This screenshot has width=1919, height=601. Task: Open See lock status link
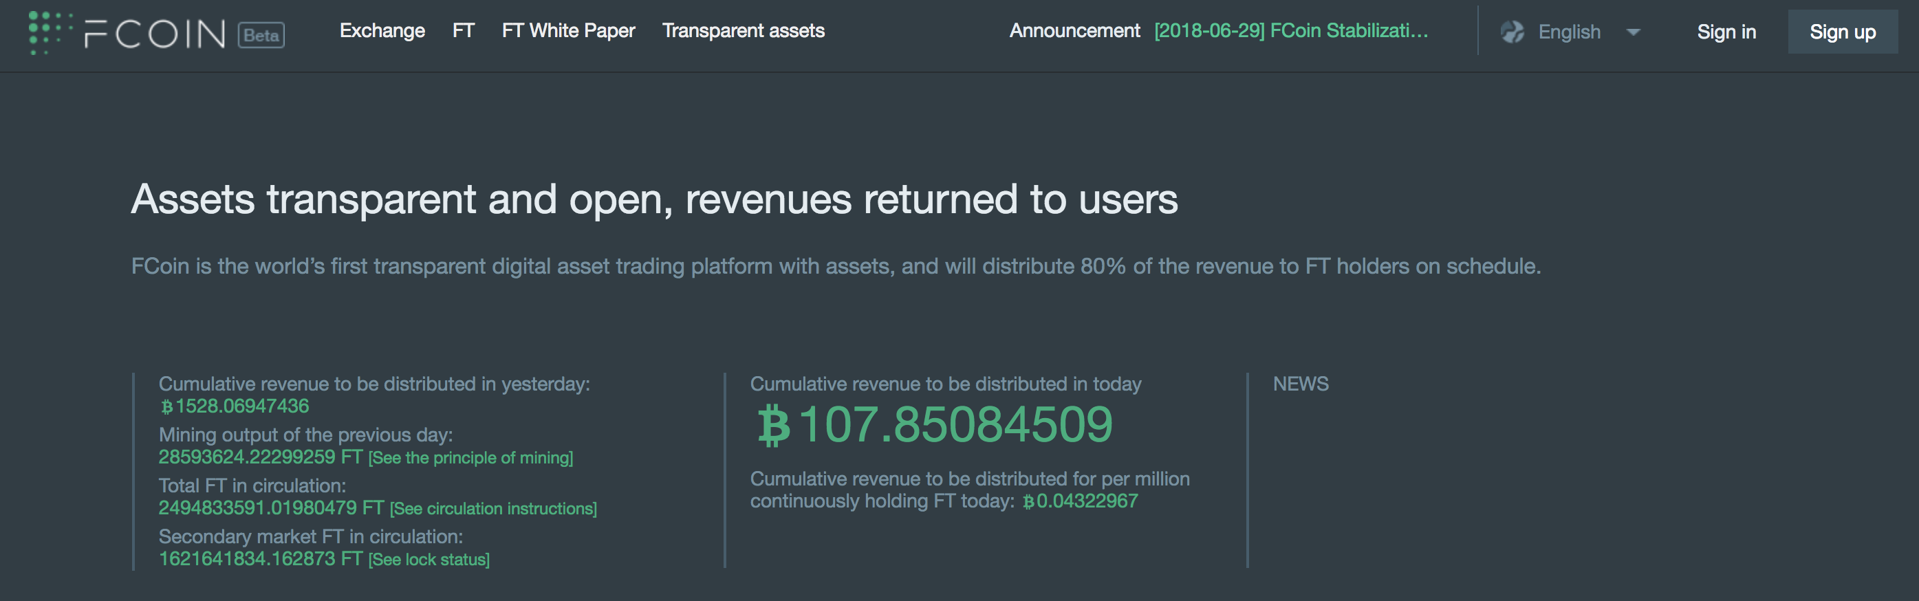coord(429,559)
